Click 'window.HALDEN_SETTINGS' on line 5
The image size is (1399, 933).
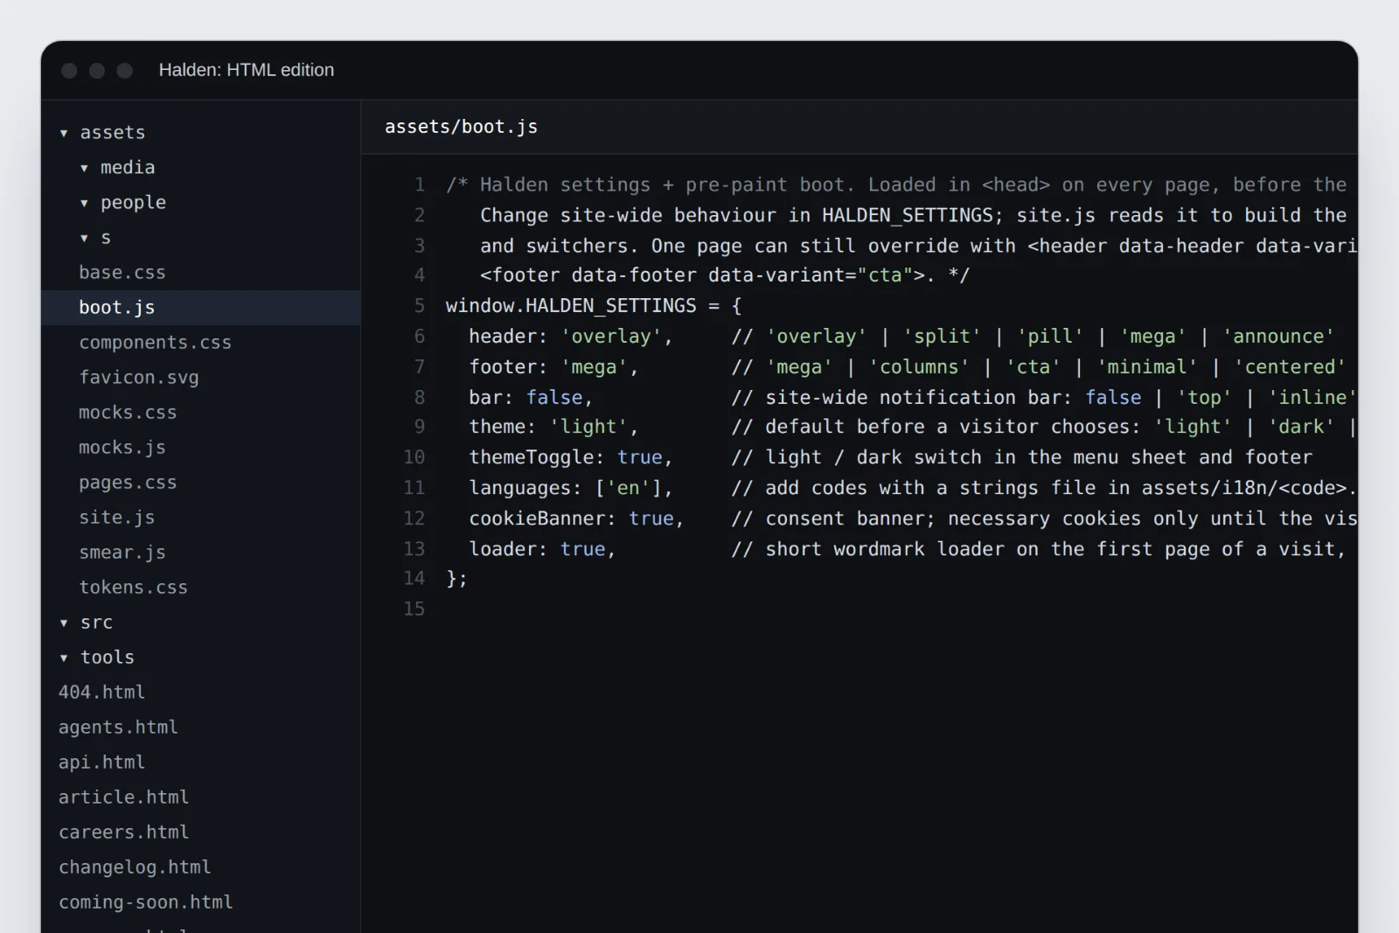point(571,306)
